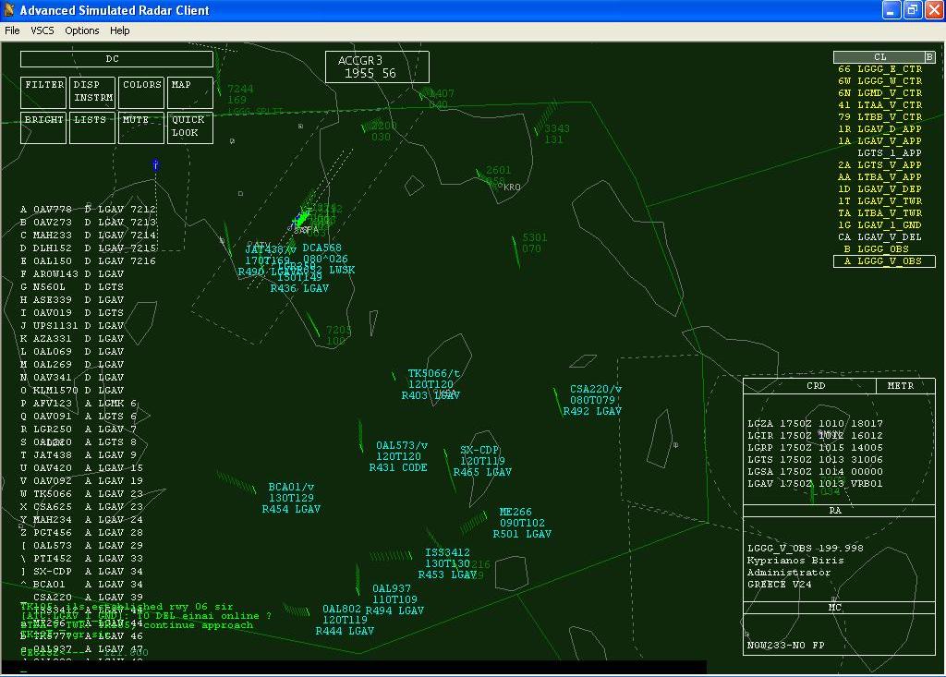Viewport: 946px width, 677px height.
Task: Click the MUTE button
Action: coord(141,127)
